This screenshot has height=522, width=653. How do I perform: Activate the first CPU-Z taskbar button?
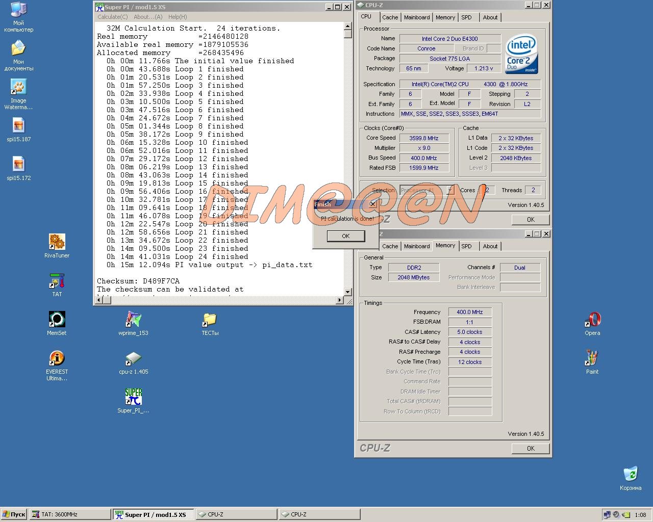tap(237, 514)
